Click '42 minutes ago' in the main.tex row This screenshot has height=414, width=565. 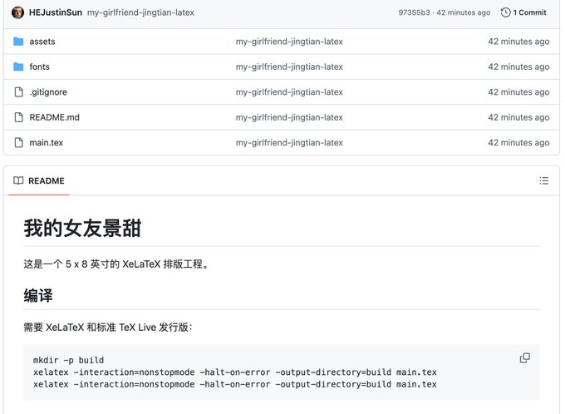[518, 142]
